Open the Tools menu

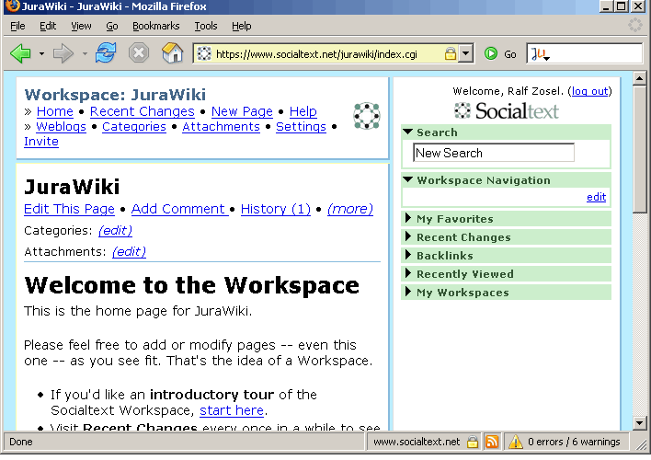(x=206, y=27)
